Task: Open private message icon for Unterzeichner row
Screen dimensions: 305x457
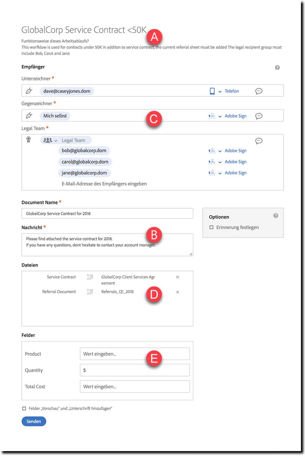Action: [259, 91]
